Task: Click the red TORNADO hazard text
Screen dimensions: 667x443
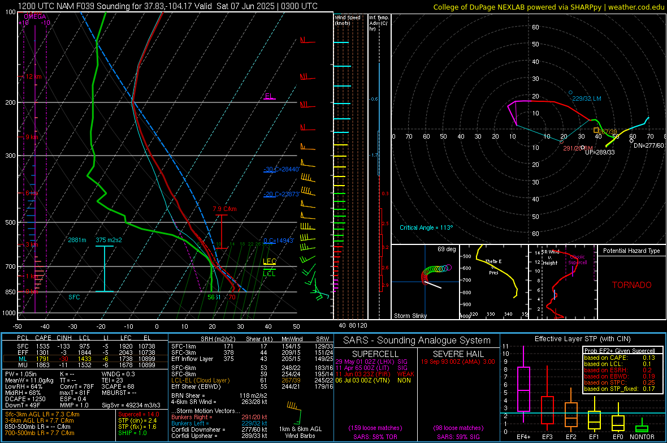Action: pos(632,285)
